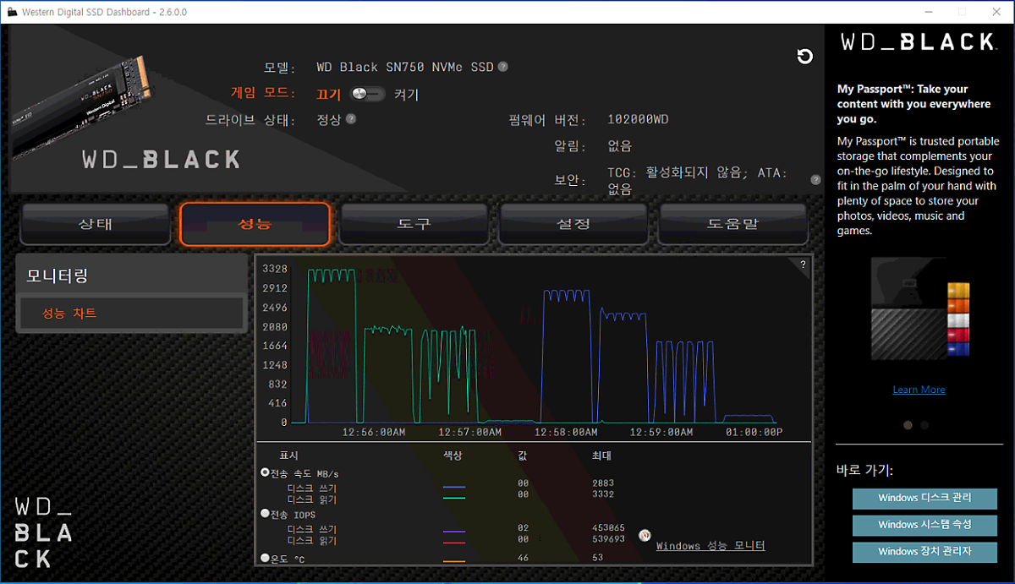Open the help icon next to the model name
The width and height of the screenshot is (1015, 584).
[x=503, y=67]
